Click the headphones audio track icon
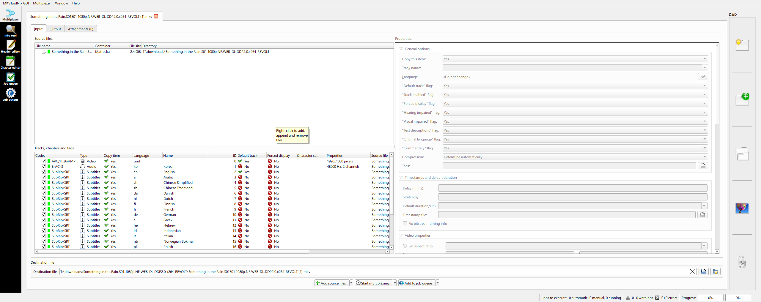761x302 pixels. 83,166
